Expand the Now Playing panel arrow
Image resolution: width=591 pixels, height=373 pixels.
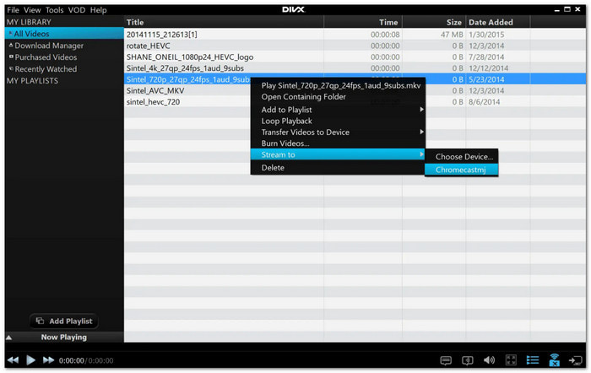pyautogui.click(x=9, y=338)
